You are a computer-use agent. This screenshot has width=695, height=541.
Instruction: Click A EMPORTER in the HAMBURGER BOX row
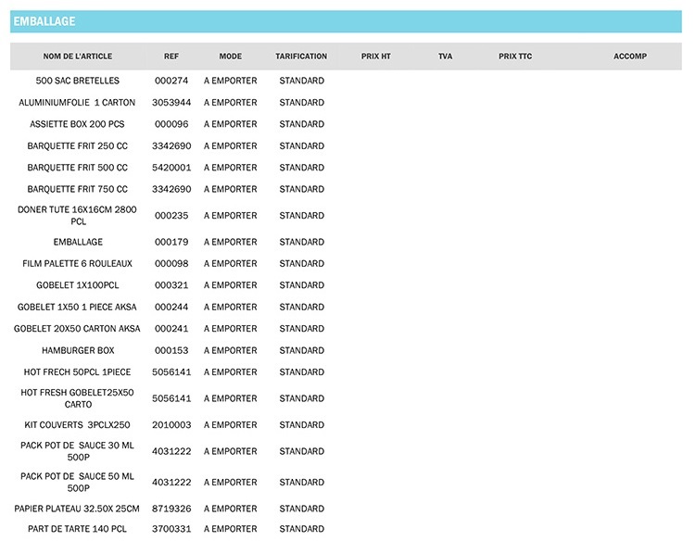coord(231,350)
